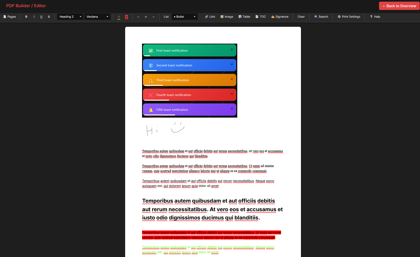Close the Fourth toast notification
This screenshot has height=257, width=420.
click(x=232, y=94)
